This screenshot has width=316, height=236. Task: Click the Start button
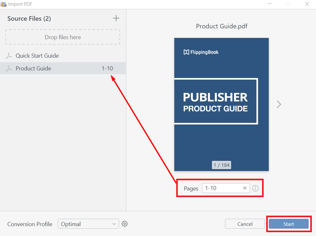click(289, 224)
